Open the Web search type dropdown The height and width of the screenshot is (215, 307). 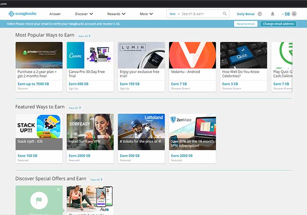175,14
